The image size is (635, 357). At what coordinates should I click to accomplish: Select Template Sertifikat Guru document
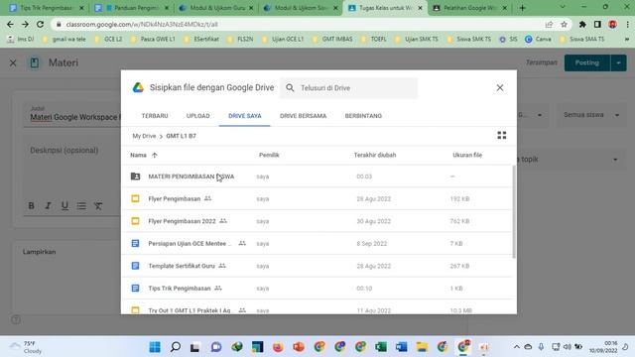(317, 266)
